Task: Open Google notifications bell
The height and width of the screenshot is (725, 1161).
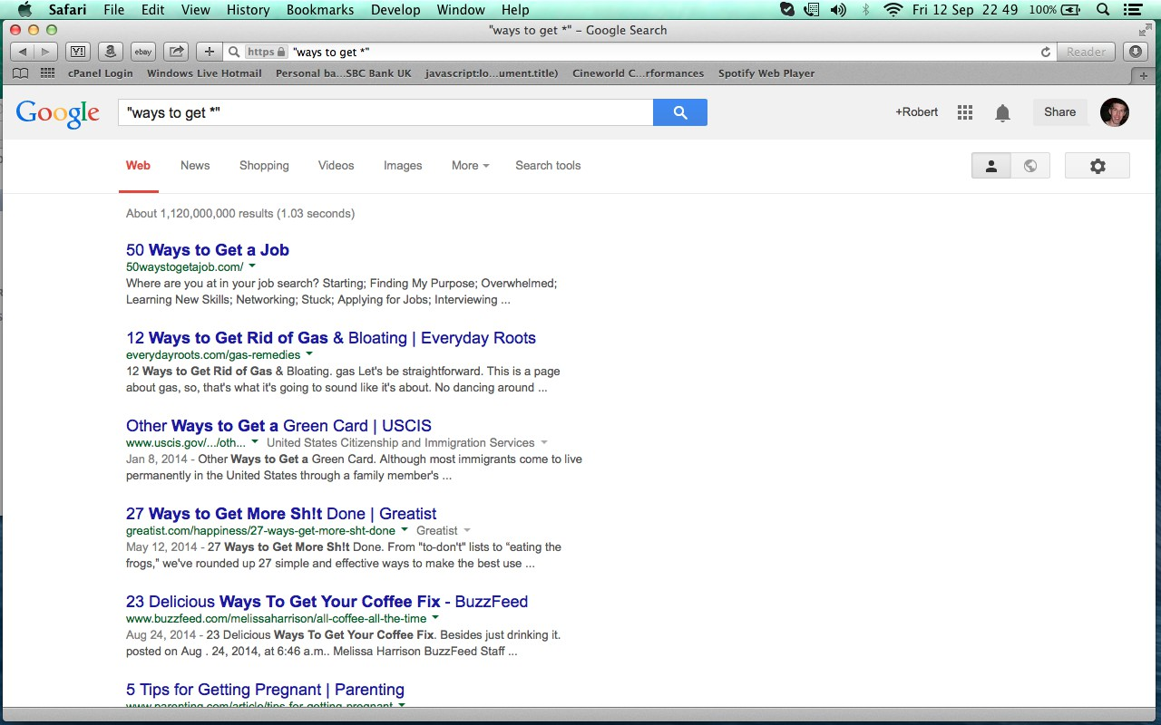Action: (1002, 112)
